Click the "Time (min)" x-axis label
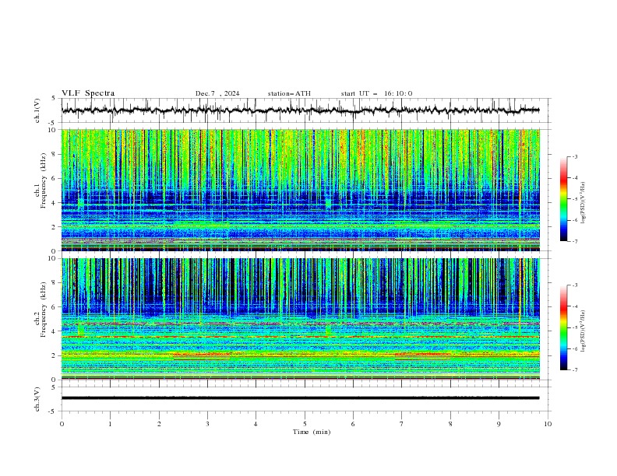Screen dimensions: 617x476 click(312, 432)
